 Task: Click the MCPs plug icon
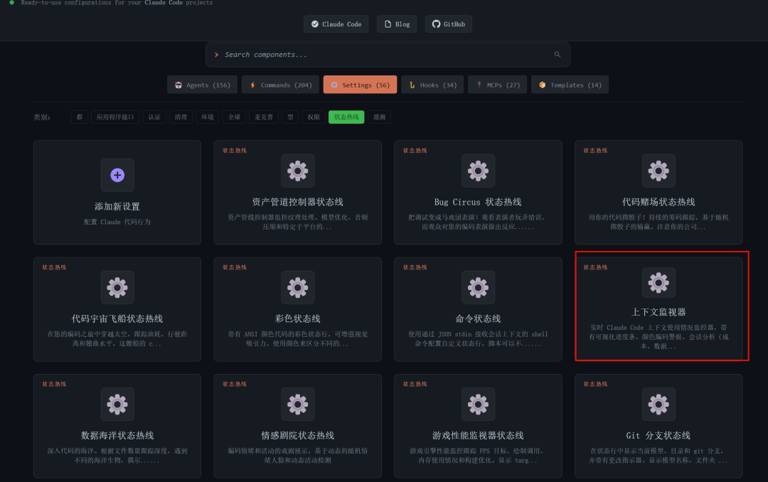point(479,85)
